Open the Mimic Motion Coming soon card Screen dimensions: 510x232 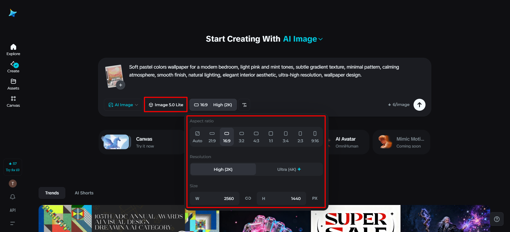click(401, 142)
